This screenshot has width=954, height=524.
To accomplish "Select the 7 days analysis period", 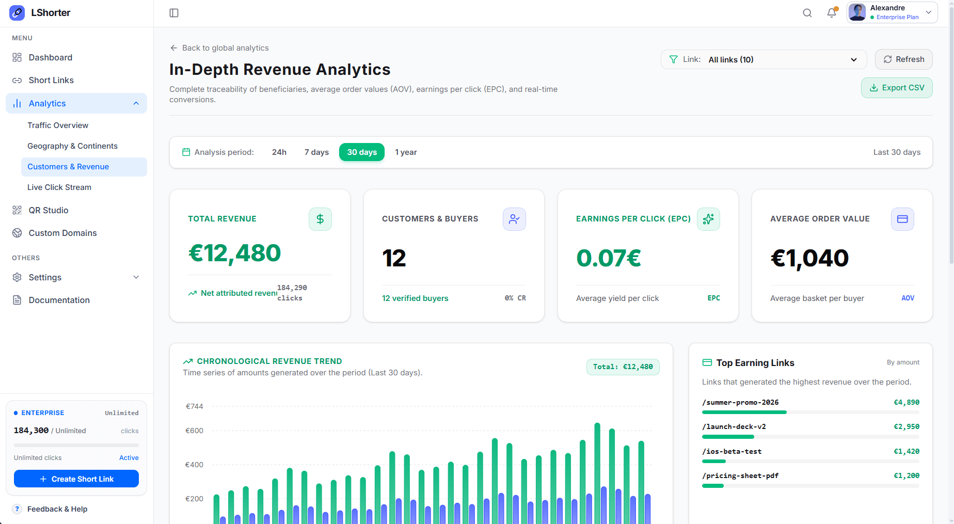I will click(316, 152).
